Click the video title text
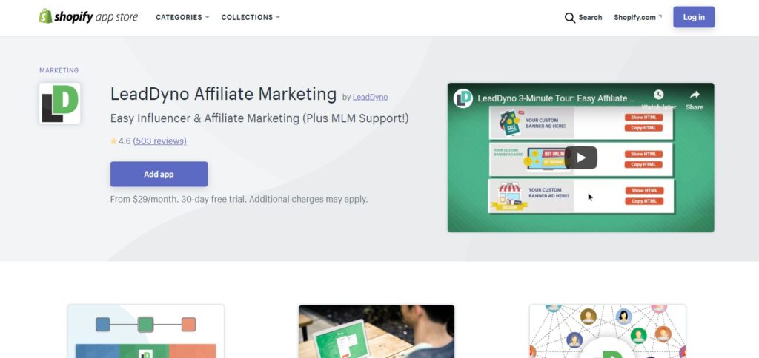Screen dimensions: 759x358 point(556,98)
